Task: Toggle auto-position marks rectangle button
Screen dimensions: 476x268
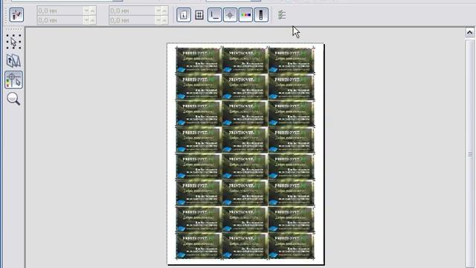Action: click(x=16, y=15)
